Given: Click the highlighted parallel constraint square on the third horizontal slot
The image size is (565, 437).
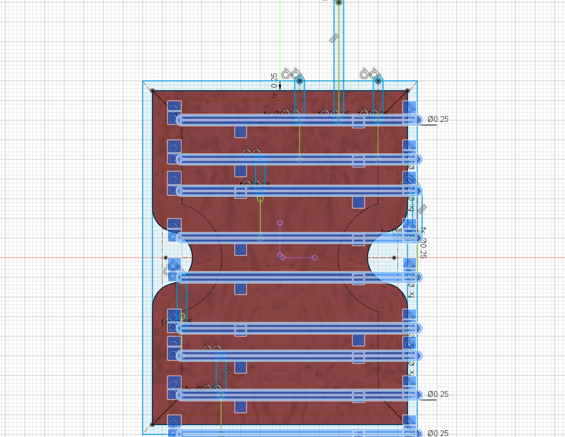Looking at the screenshot, I should point(241,192).
